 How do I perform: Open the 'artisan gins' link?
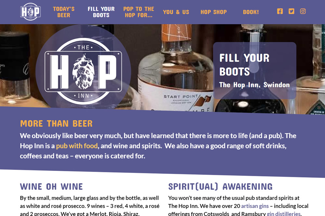[x=255, y=206]
